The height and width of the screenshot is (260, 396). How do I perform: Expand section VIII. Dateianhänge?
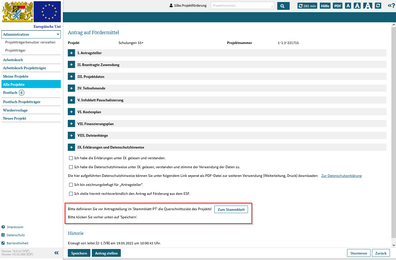[x=71, y=136]
